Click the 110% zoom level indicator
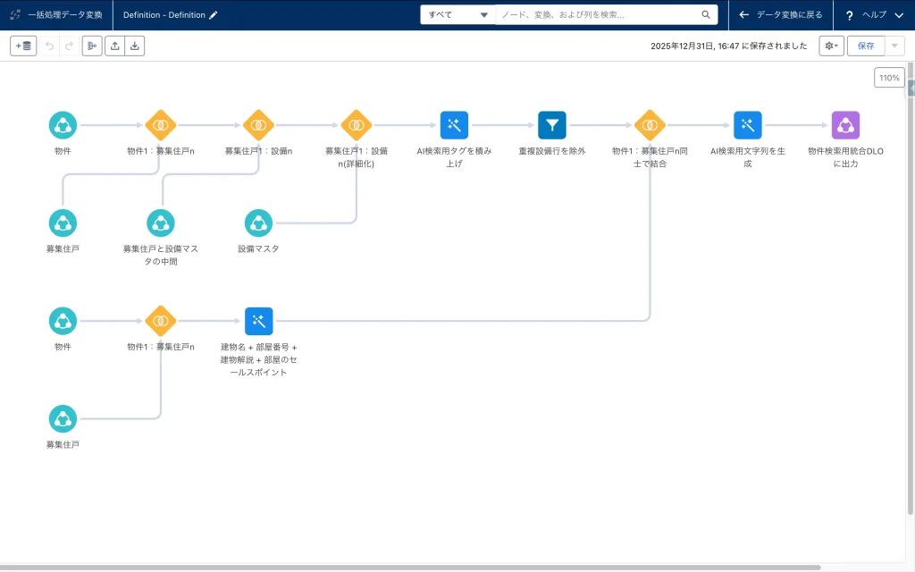This screenshot has height=572, width=915. (889, 79)
